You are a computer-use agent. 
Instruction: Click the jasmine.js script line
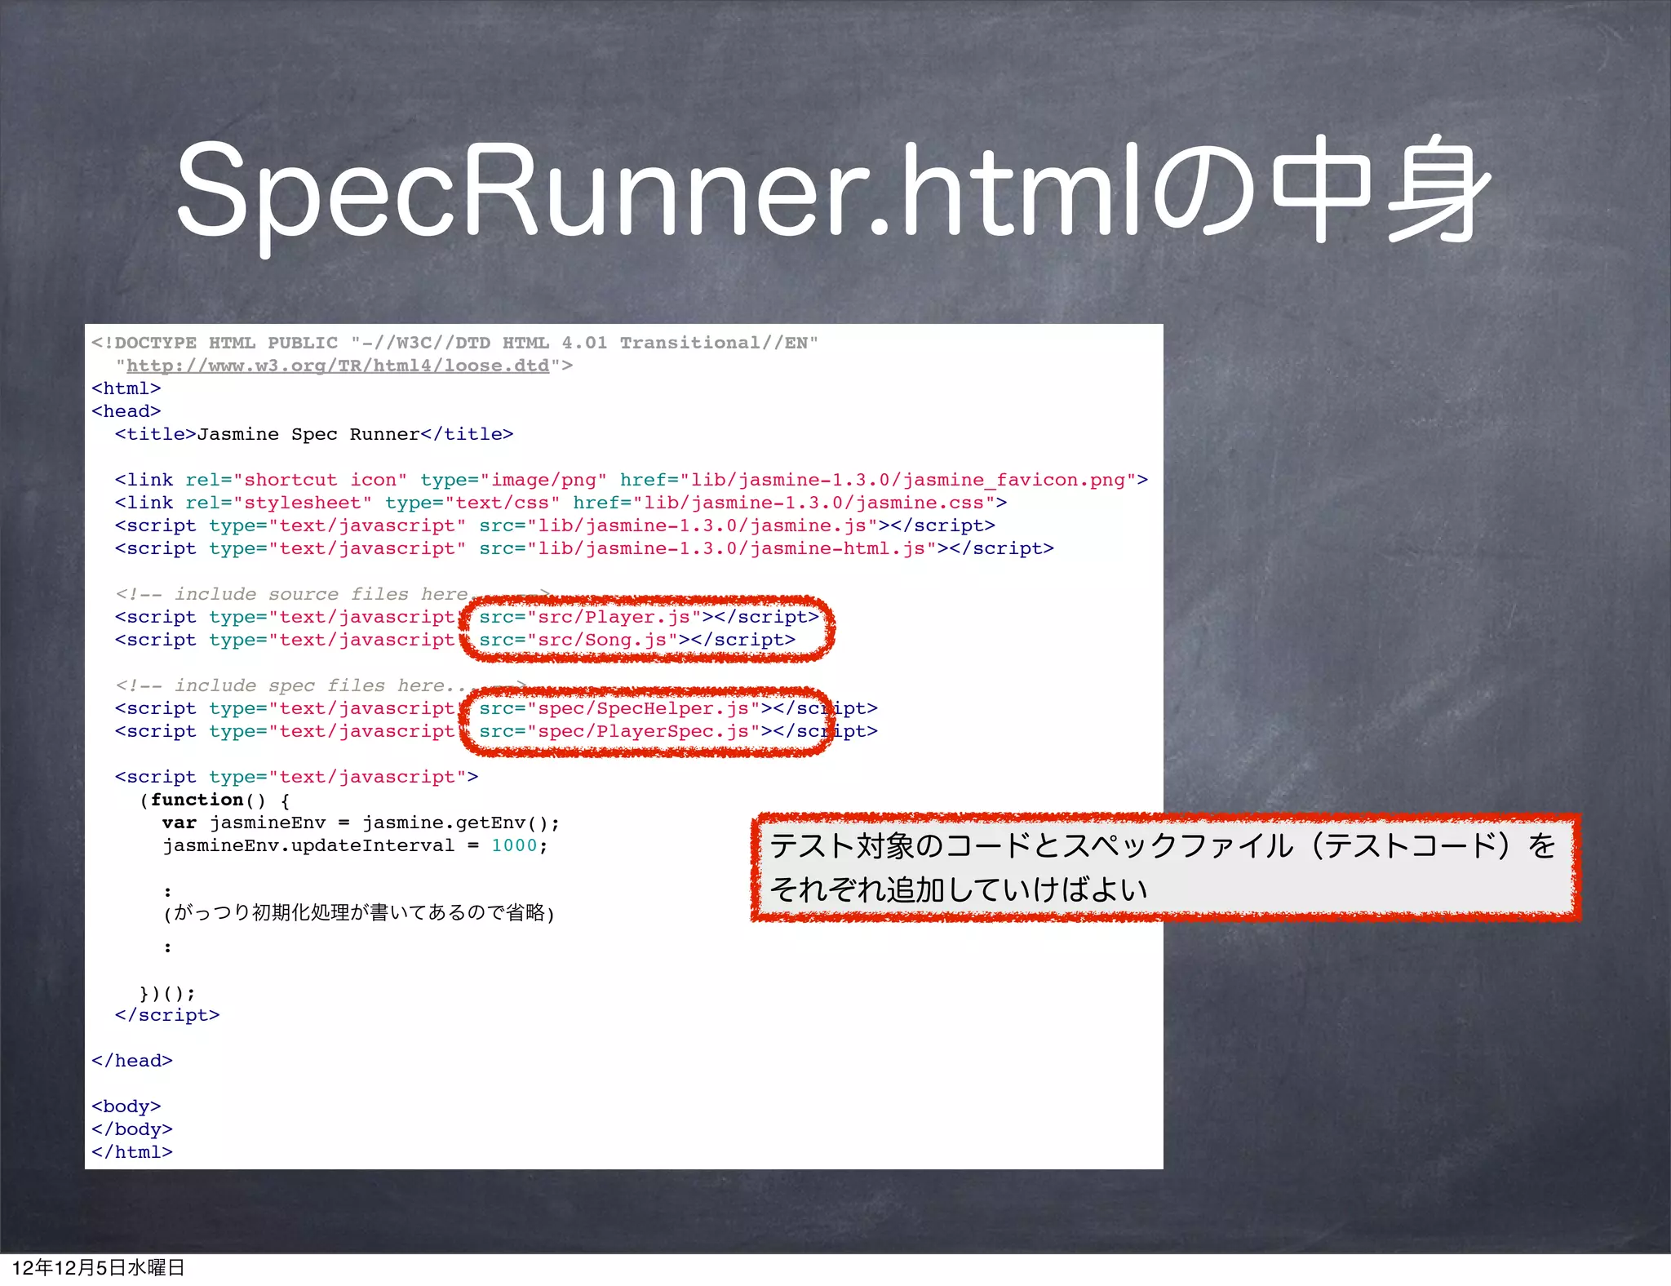point(555,525)
